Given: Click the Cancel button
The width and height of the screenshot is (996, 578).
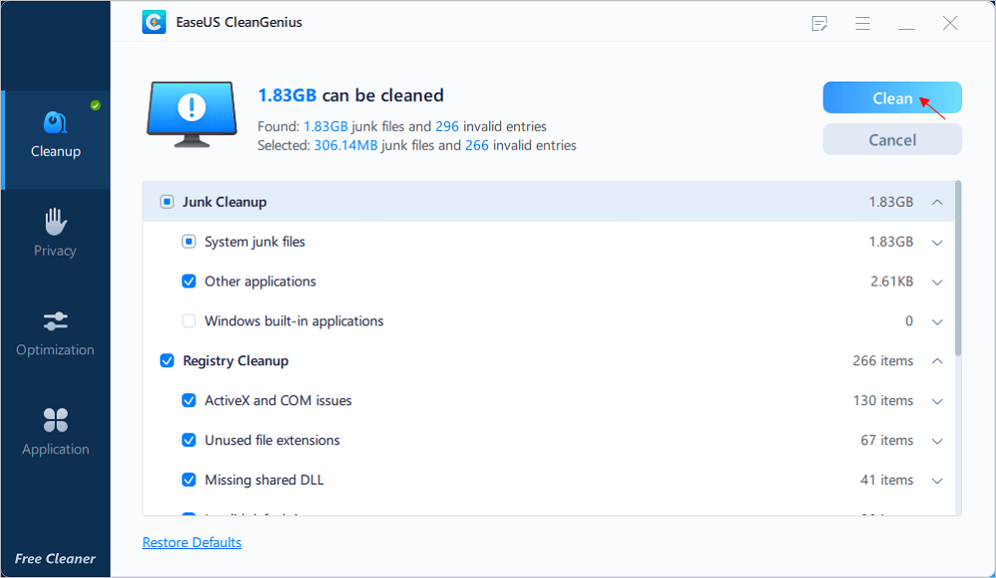Looking at the screenshot, I should pos(891,139).
